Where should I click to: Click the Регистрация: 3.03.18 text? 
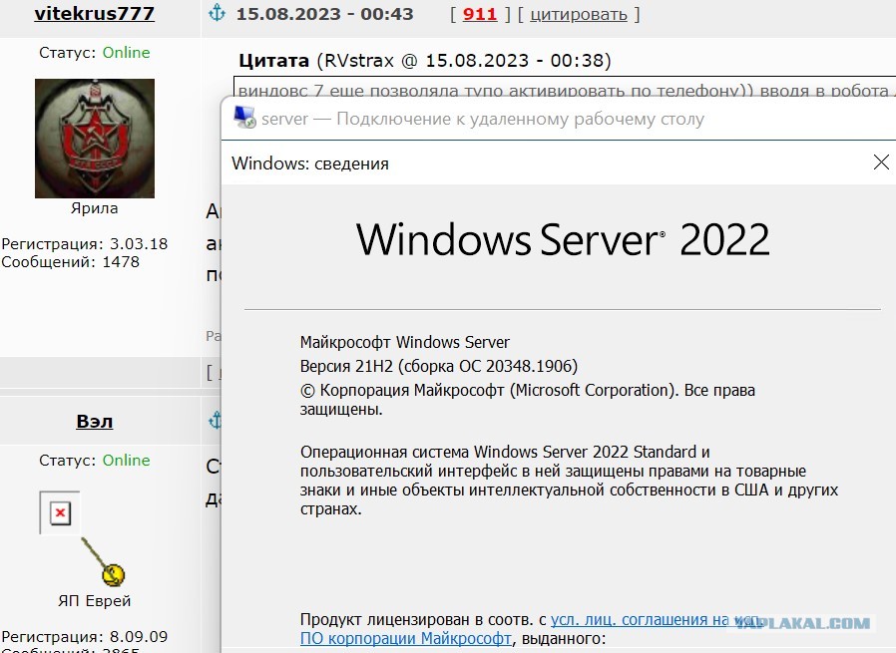[85, 243]
